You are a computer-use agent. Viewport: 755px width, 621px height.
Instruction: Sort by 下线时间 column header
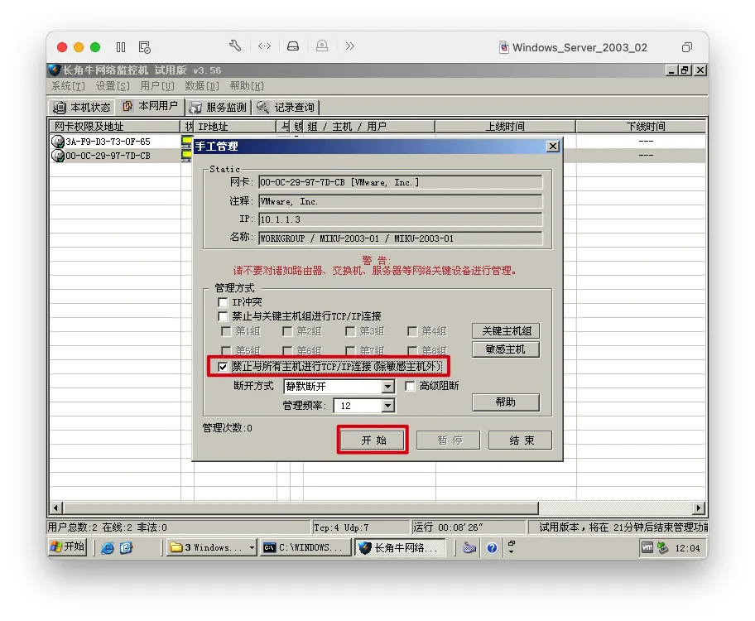642,126
